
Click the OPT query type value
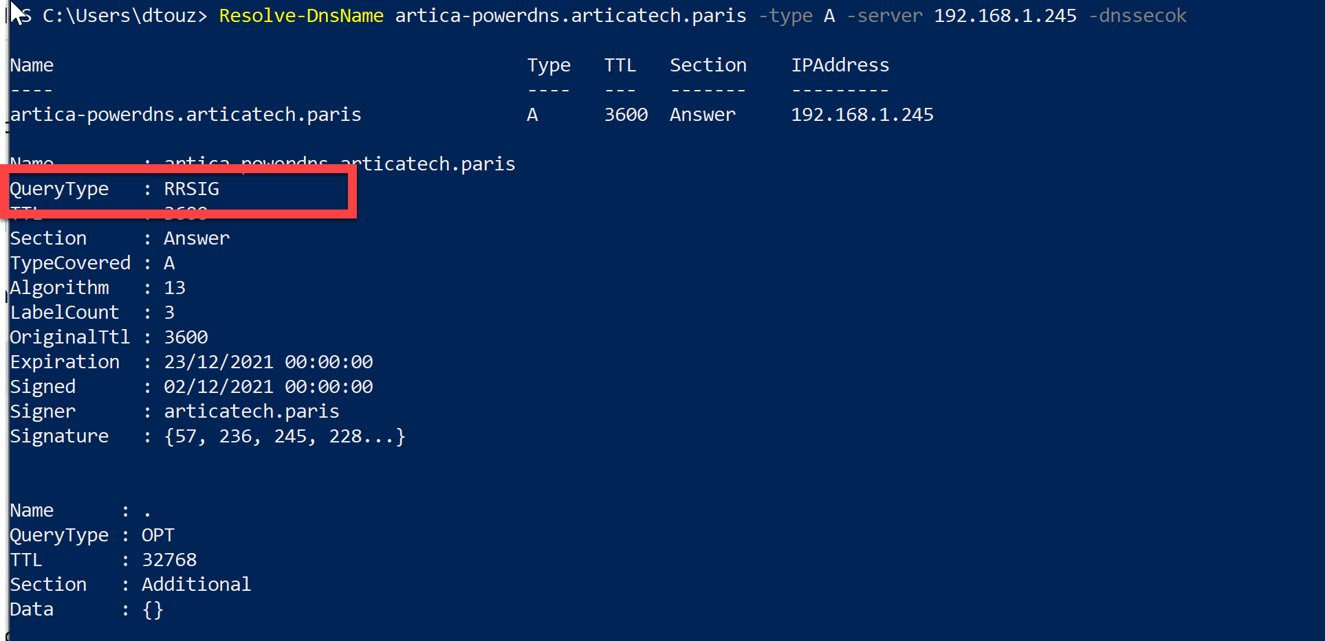click(158, 535)
